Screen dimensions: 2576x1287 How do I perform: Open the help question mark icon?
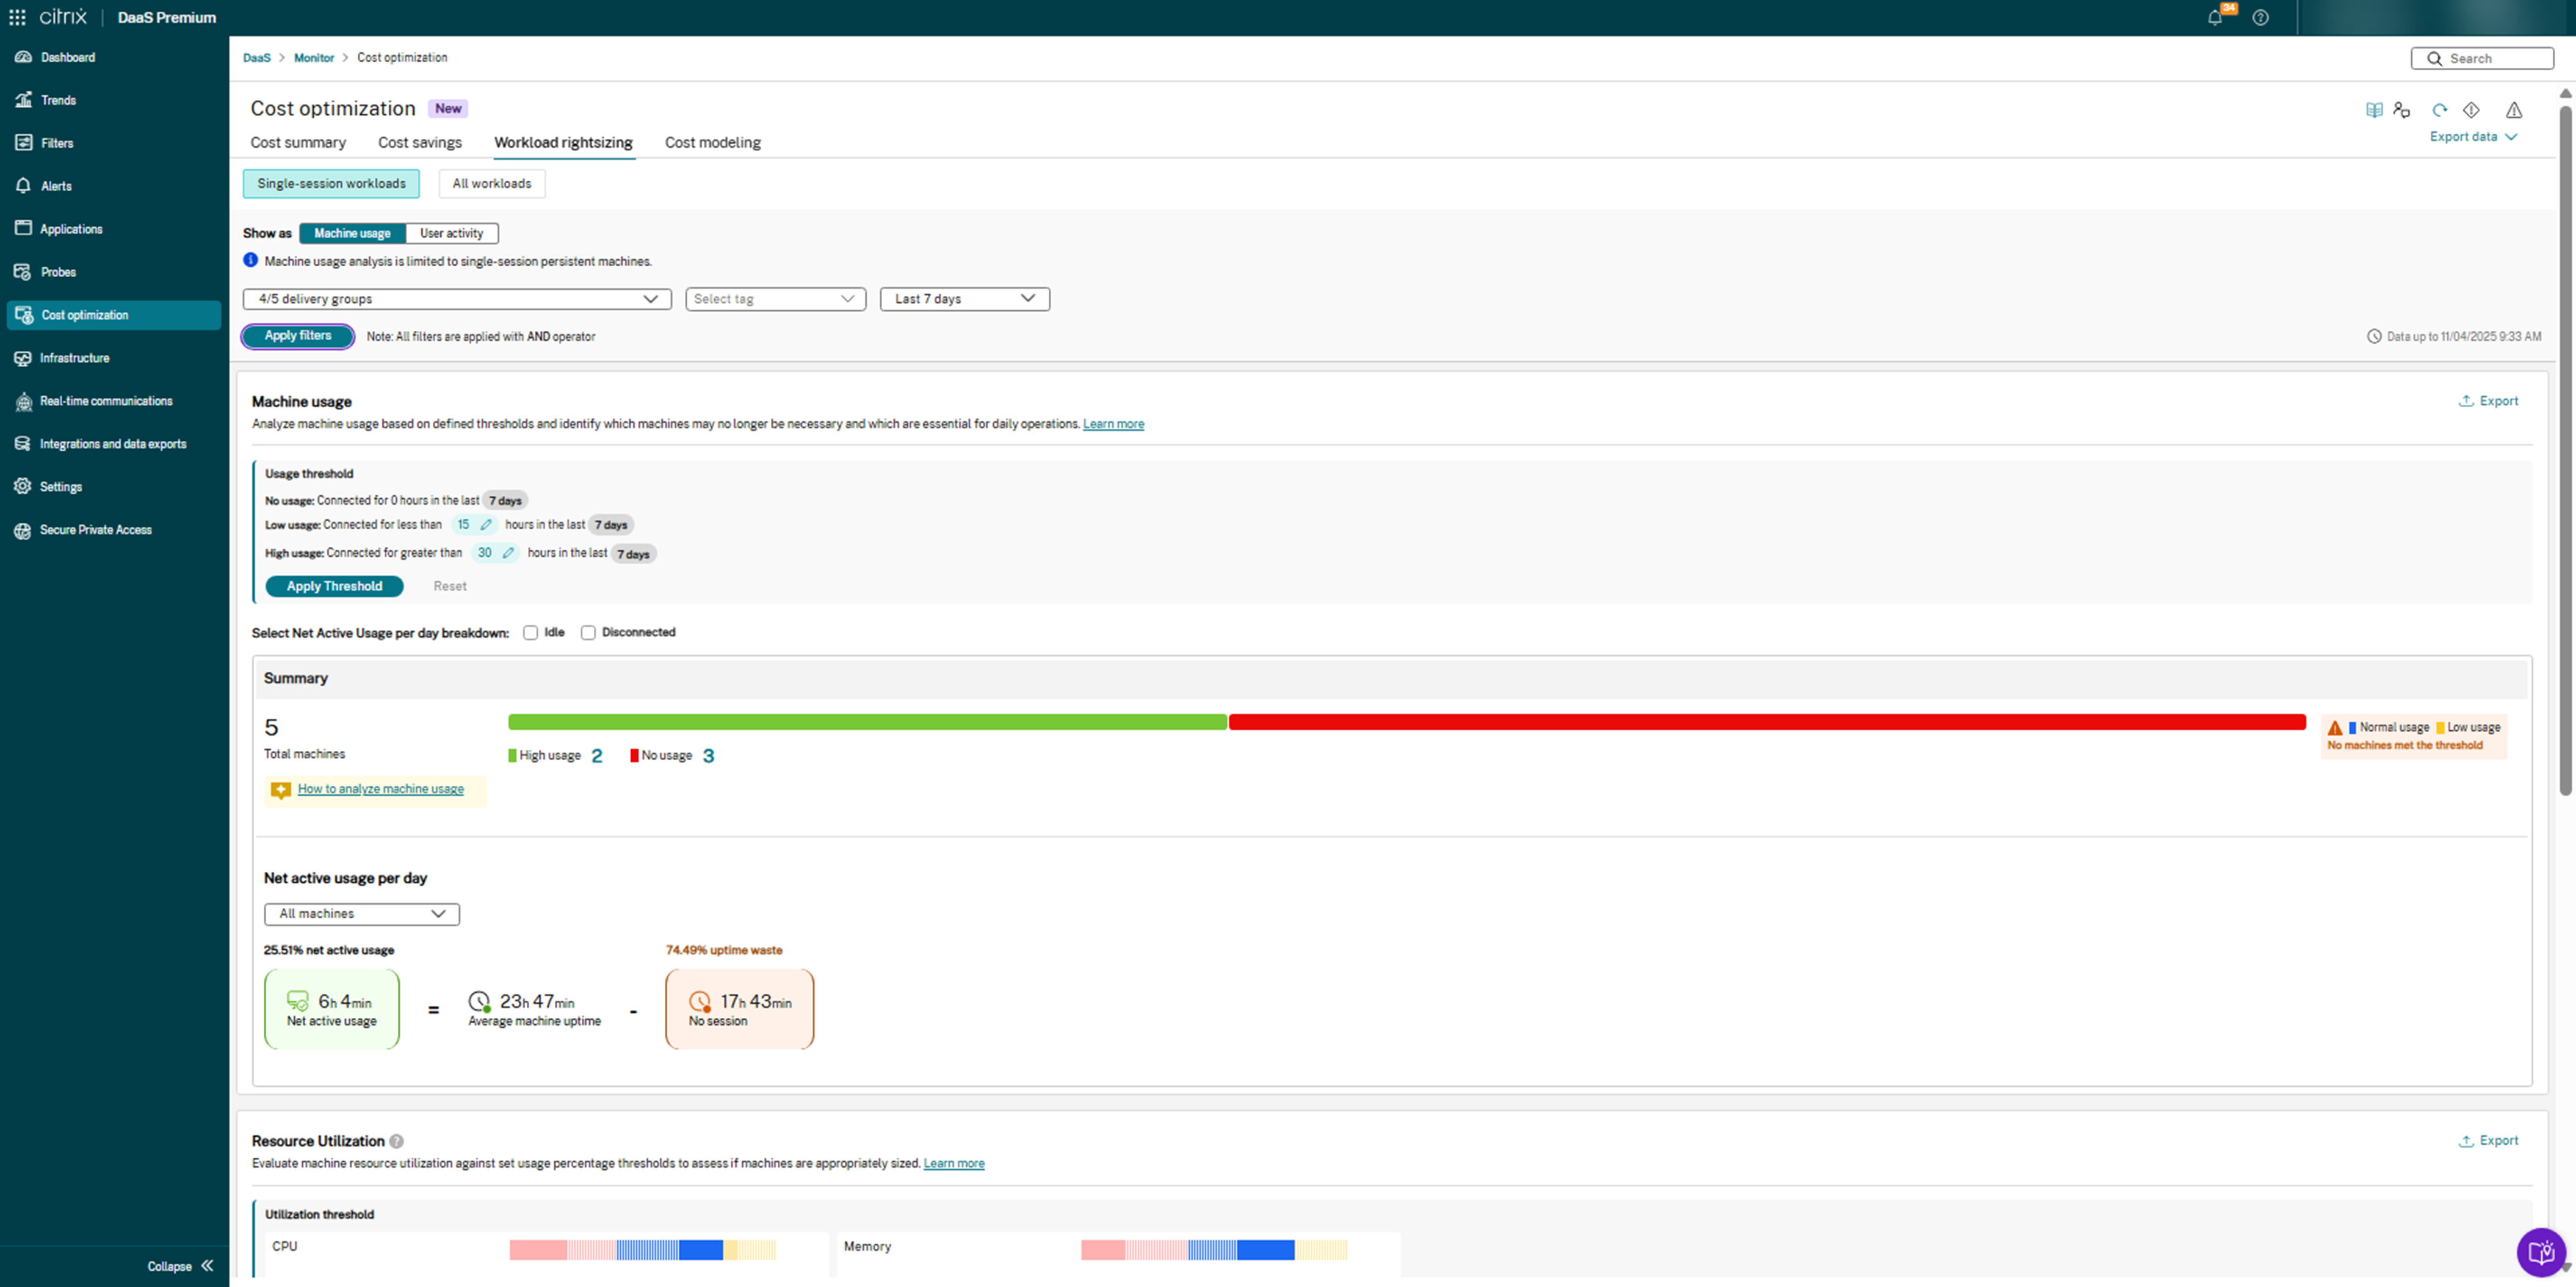coord(2261,17)
